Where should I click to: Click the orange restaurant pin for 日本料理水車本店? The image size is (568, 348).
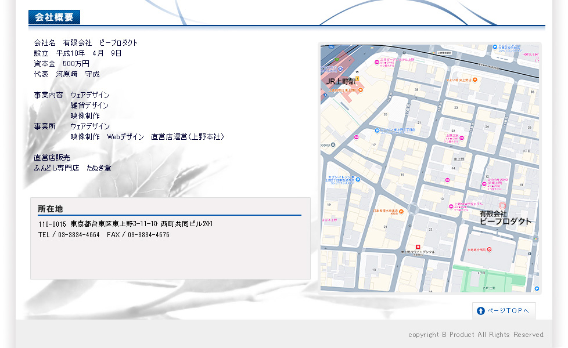click(401, 211)
